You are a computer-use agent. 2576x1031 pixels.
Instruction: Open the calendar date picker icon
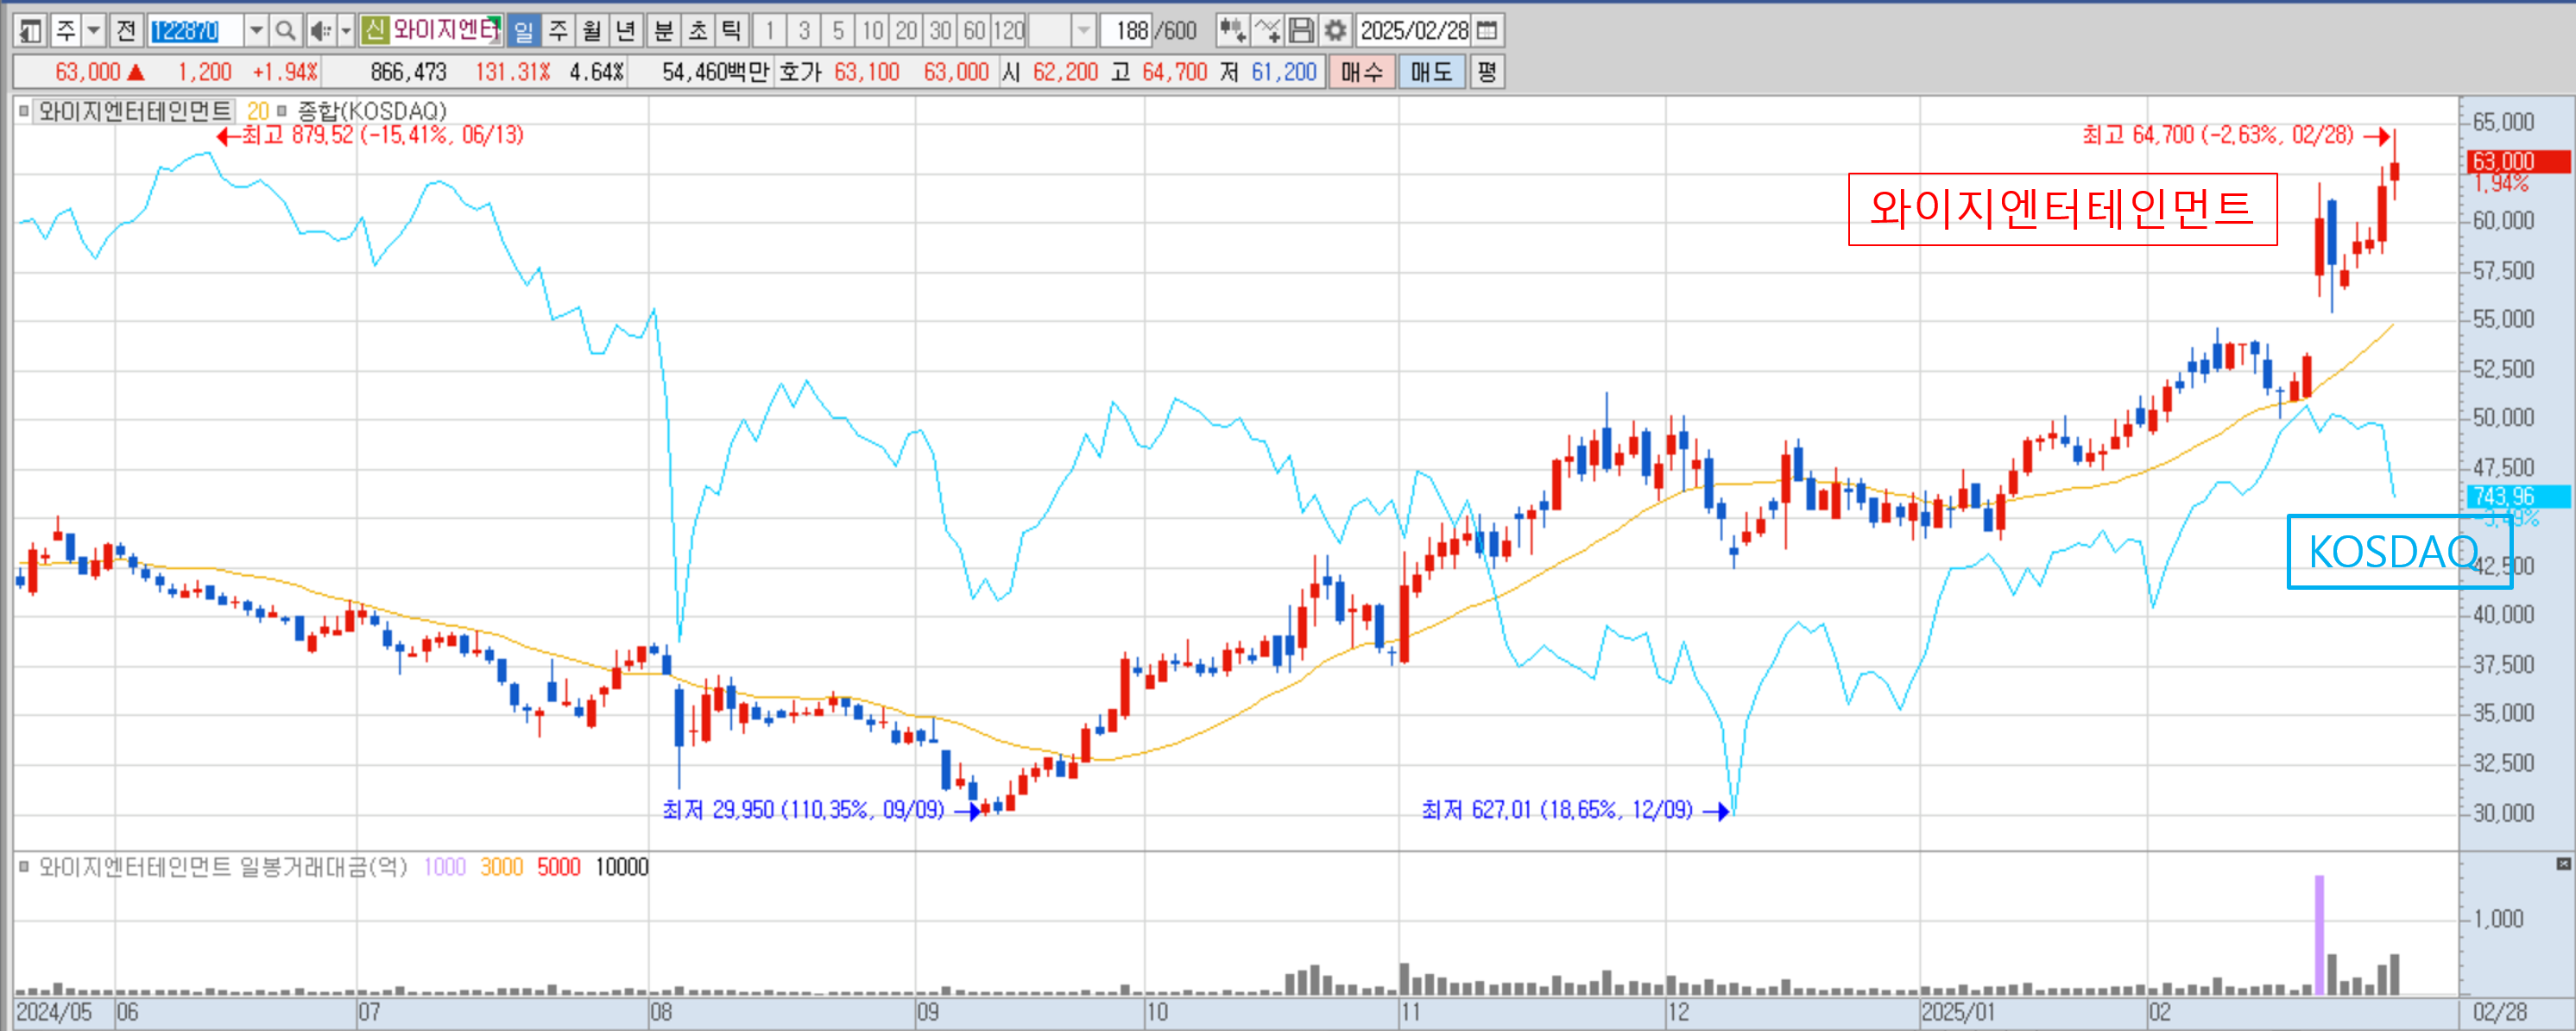click(1487, 31)
